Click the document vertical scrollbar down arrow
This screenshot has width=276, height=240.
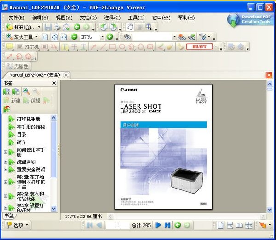coord(270,210)
